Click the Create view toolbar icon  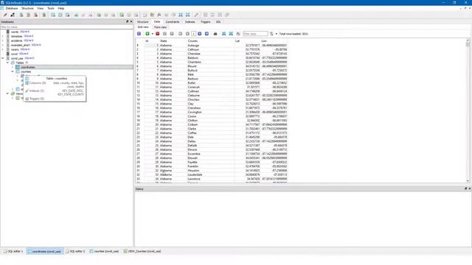click(x=122, y=15)
